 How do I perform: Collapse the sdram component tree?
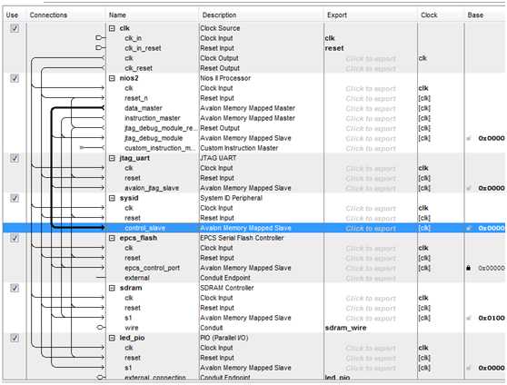[112, 288]
